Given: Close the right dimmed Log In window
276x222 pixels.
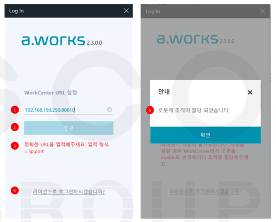Looking at the screenshot, I should coord(262,11).
